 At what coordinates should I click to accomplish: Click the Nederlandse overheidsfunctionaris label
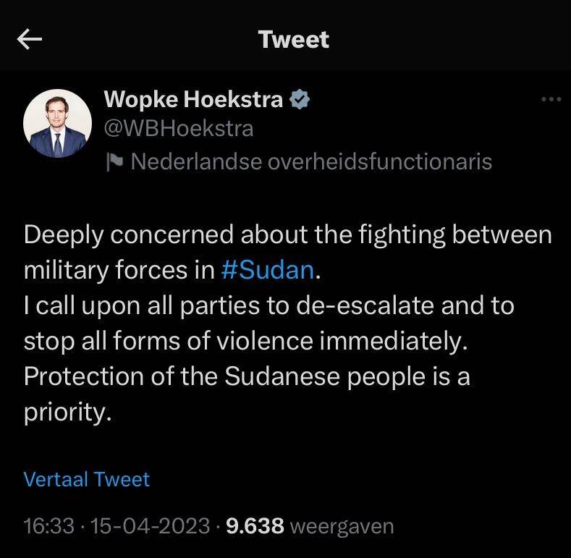click(x=311, y=161)
